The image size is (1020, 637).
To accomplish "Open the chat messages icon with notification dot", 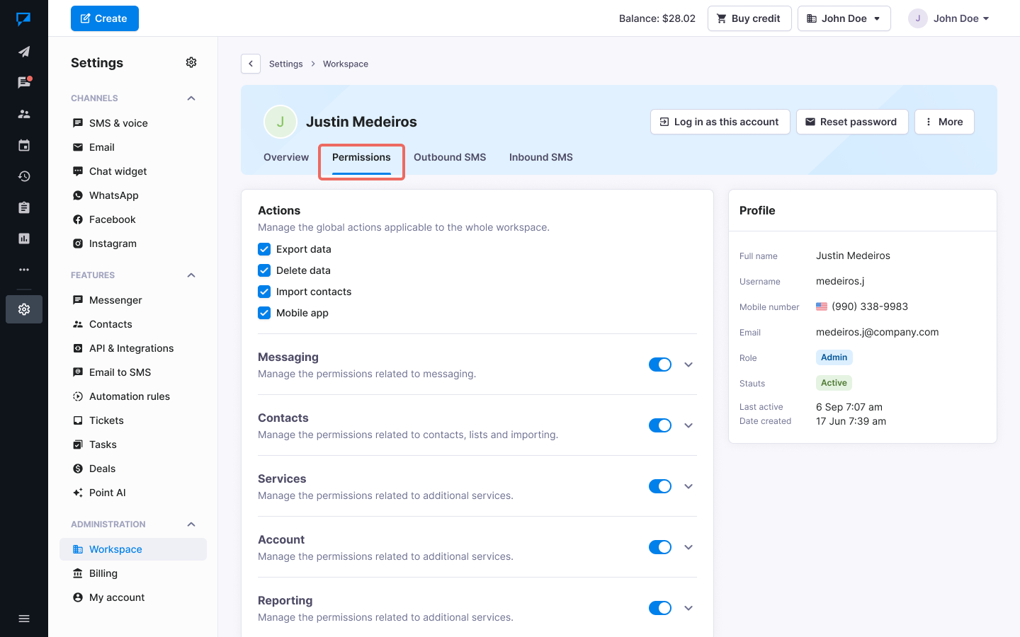I will click(24, 82).
